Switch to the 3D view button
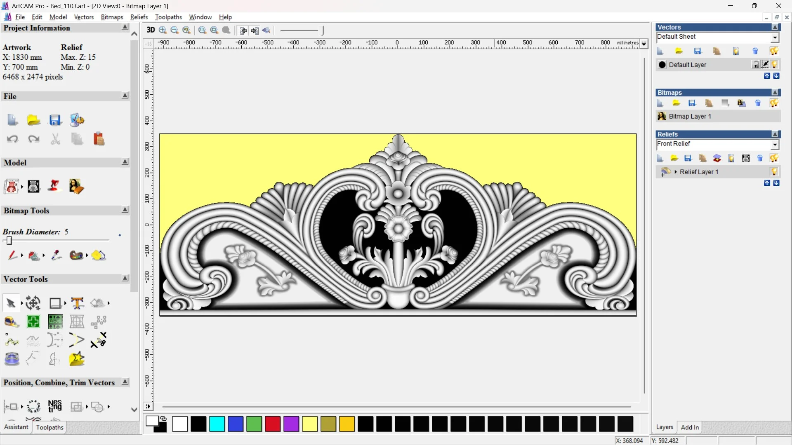 [151, 30]
